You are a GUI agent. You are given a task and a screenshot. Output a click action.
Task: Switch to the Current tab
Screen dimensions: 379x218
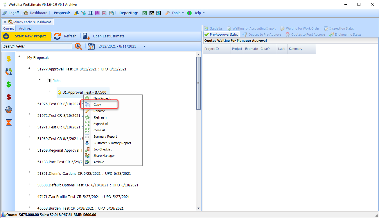[x=9, y=28]
